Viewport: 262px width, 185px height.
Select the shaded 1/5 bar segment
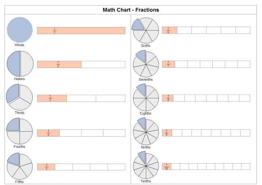pyautogui.click(x=46, y=167)
